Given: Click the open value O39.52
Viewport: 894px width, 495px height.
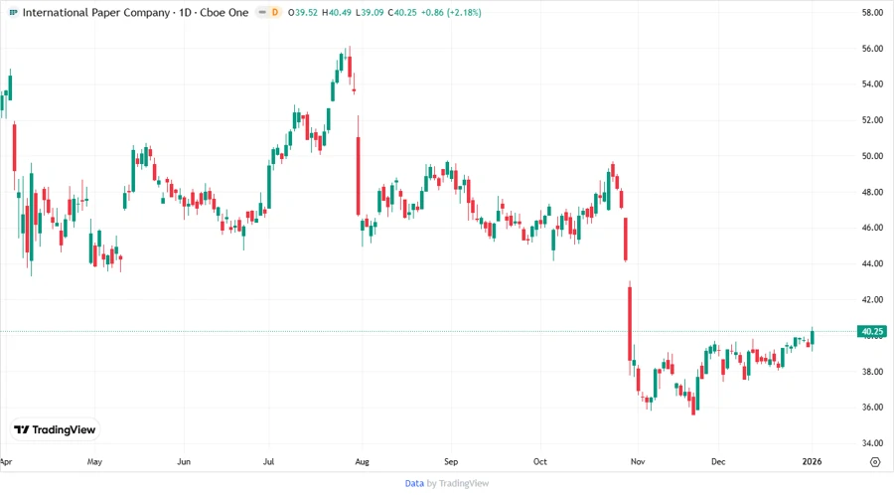Looking at the screenshot, I should click(x=303, y=13).
